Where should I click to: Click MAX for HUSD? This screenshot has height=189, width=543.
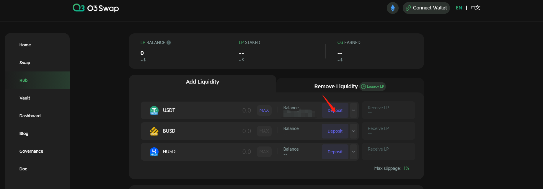(x=264, y=152)
